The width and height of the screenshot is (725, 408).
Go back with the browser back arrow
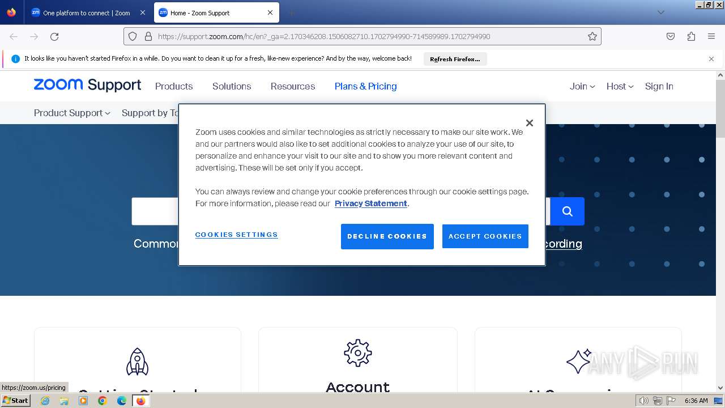point(14,36)
